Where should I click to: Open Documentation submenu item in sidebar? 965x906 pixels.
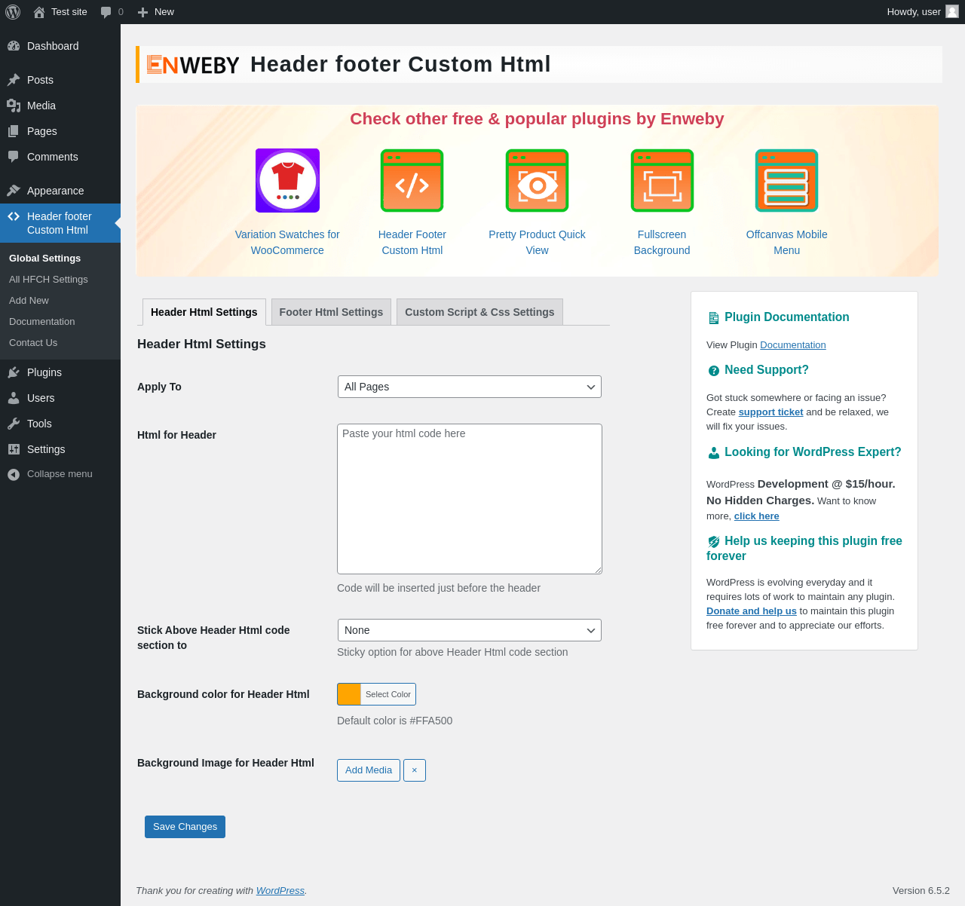[x=41, y=321]
